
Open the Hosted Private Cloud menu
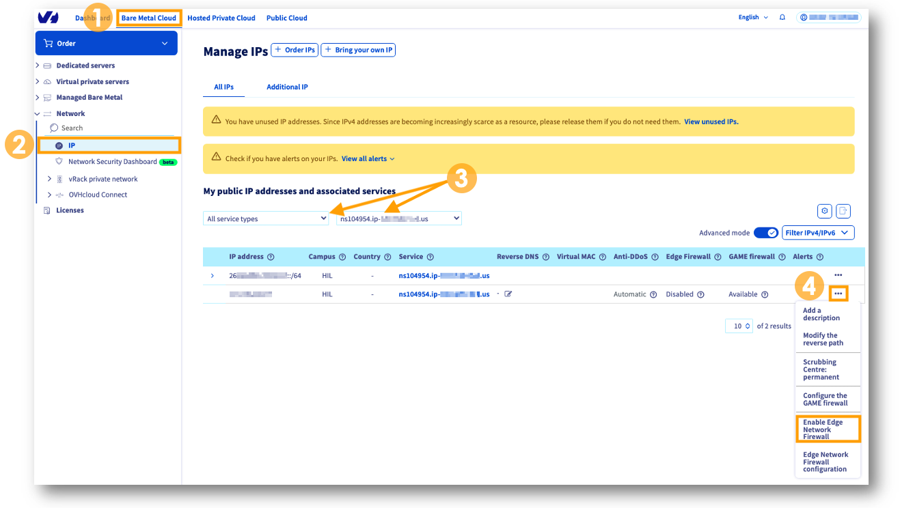coord(221,18)
